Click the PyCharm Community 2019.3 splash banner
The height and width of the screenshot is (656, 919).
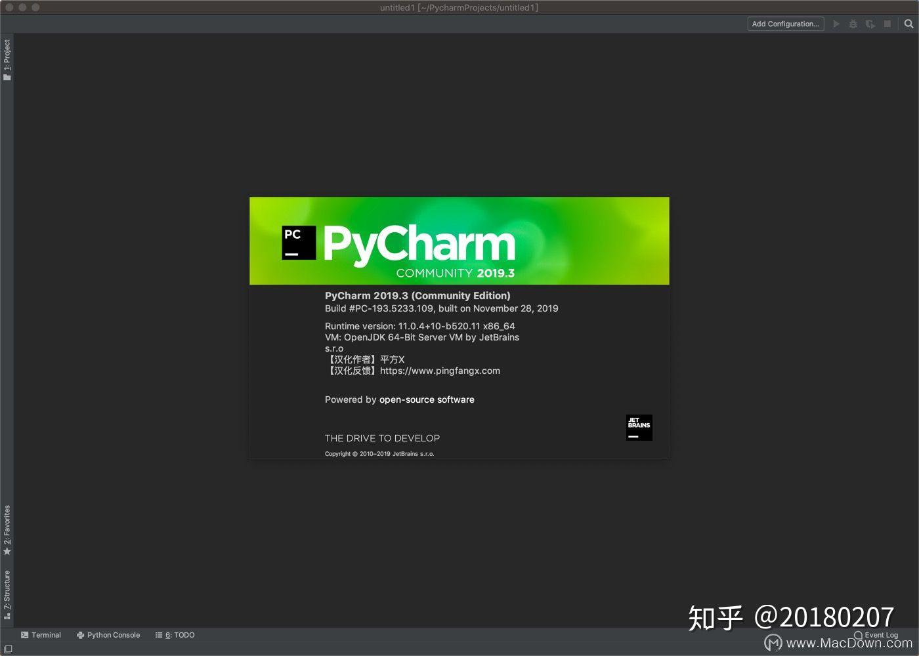click(460, 241)
